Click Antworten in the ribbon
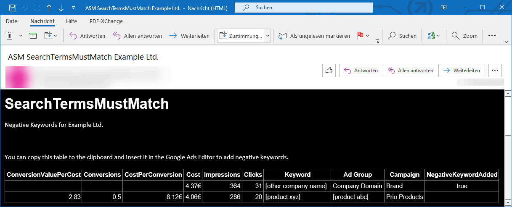Screen dimensions: 512x207 pyautogui.click(x=87, y=36)
